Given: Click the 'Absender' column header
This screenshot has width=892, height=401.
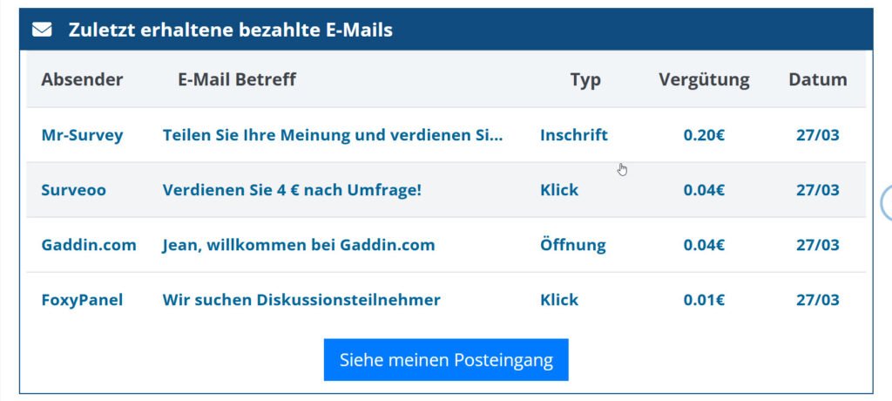Looking at the screenshot, I should (x=82, y=79).
